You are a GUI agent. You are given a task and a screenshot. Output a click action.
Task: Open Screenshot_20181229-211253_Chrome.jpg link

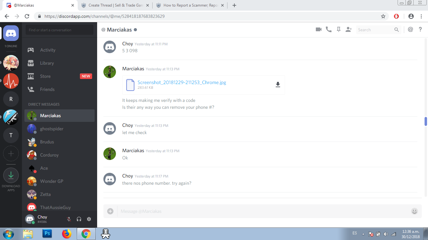point(182,82)
